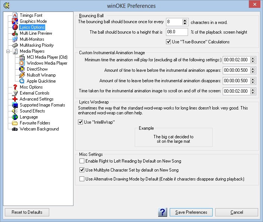The height and width of the screenshot is (222, 263).
Task: Click the Windows Media Player icon
Action: pyautogui.click(x=22, y=63)
